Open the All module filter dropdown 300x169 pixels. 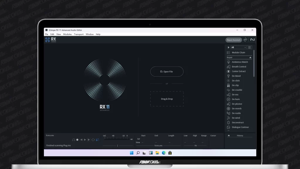239,47
